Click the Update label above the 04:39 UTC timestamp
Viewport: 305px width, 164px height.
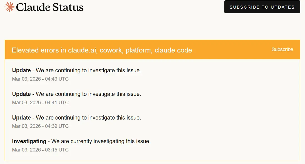[21, 118]
